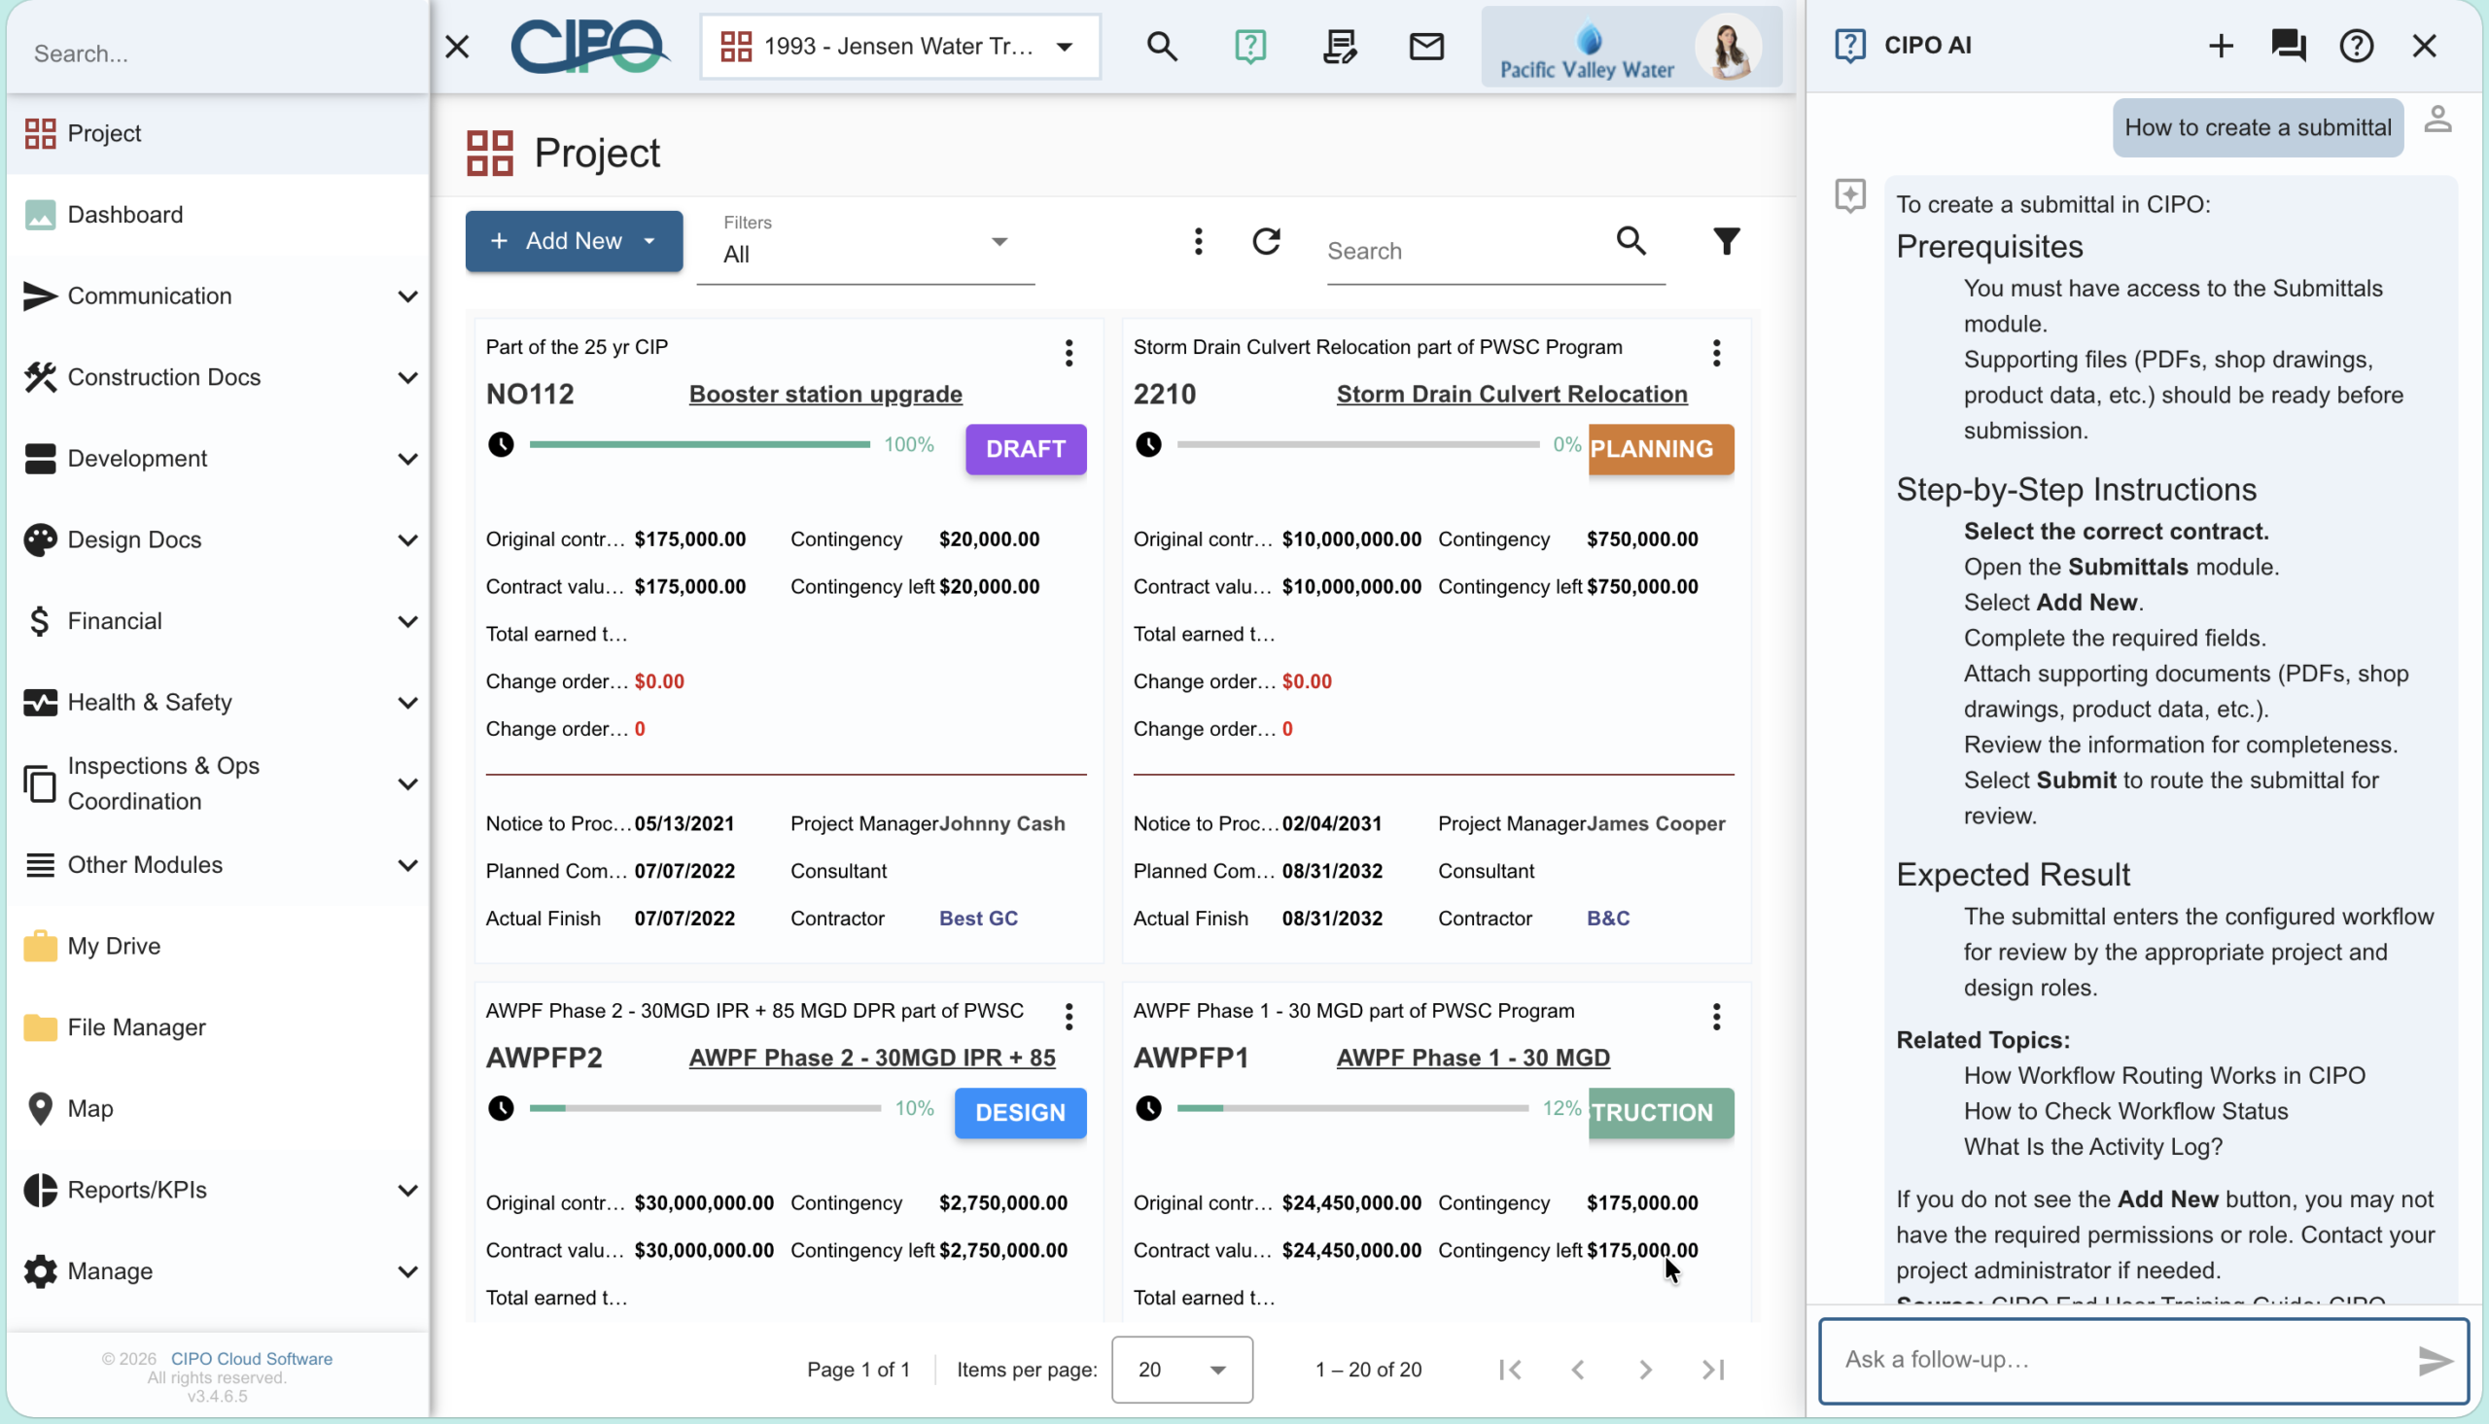
Task: Click the CIPO Cloud Software footer link
Action: click(x=252, y=1360)
